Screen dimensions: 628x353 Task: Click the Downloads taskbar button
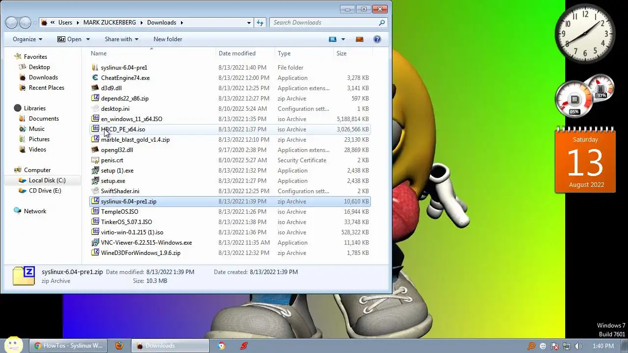[170, 346]
